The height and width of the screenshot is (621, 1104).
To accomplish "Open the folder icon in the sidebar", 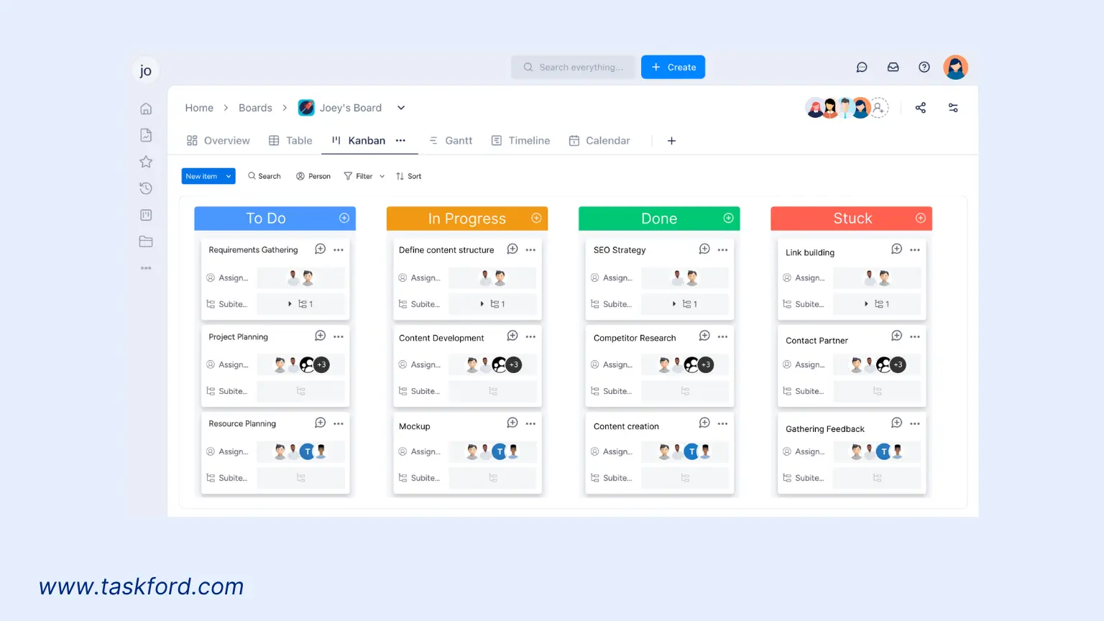I will coord(146,241).
